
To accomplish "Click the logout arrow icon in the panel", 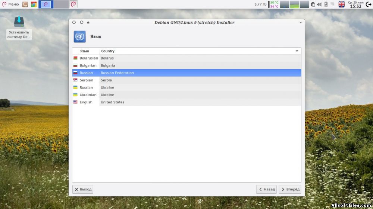I will tap(369, 4).
